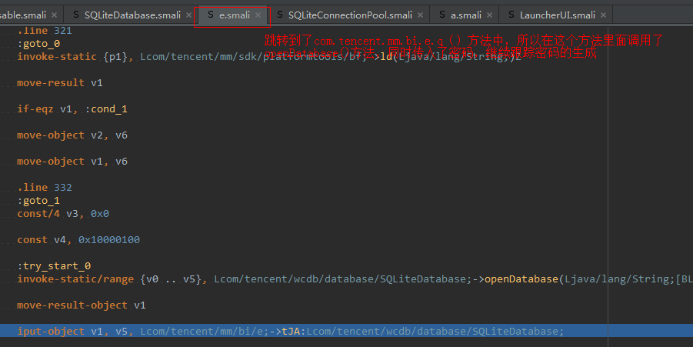Click the 'const v4, 0x10000100' line

coord(78,239)
